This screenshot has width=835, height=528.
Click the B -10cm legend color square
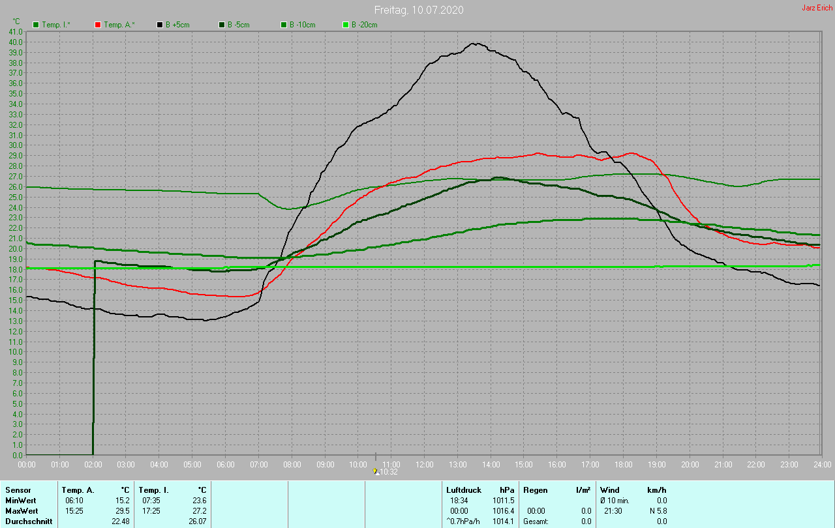pyautogui.click(x=284, y=25)
